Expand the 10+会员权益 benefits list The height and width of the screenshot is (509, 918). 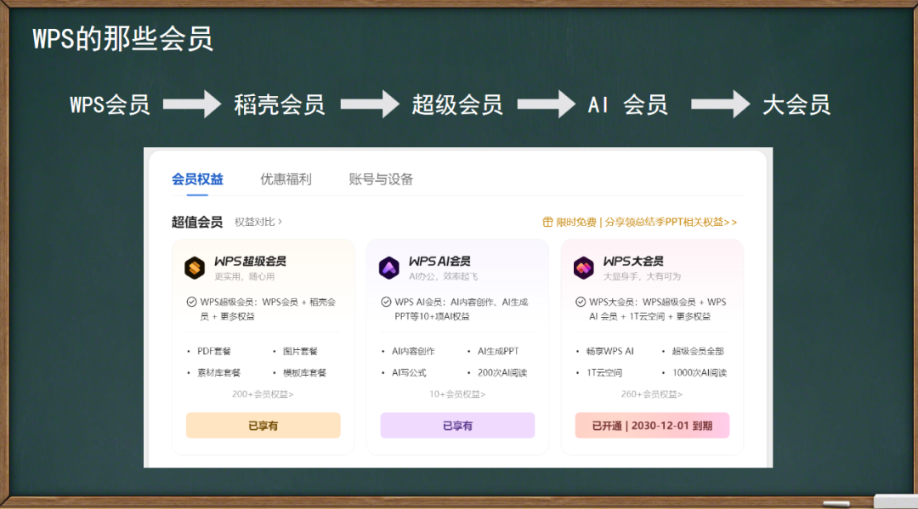pyautogui.click(x=457, y=394)
